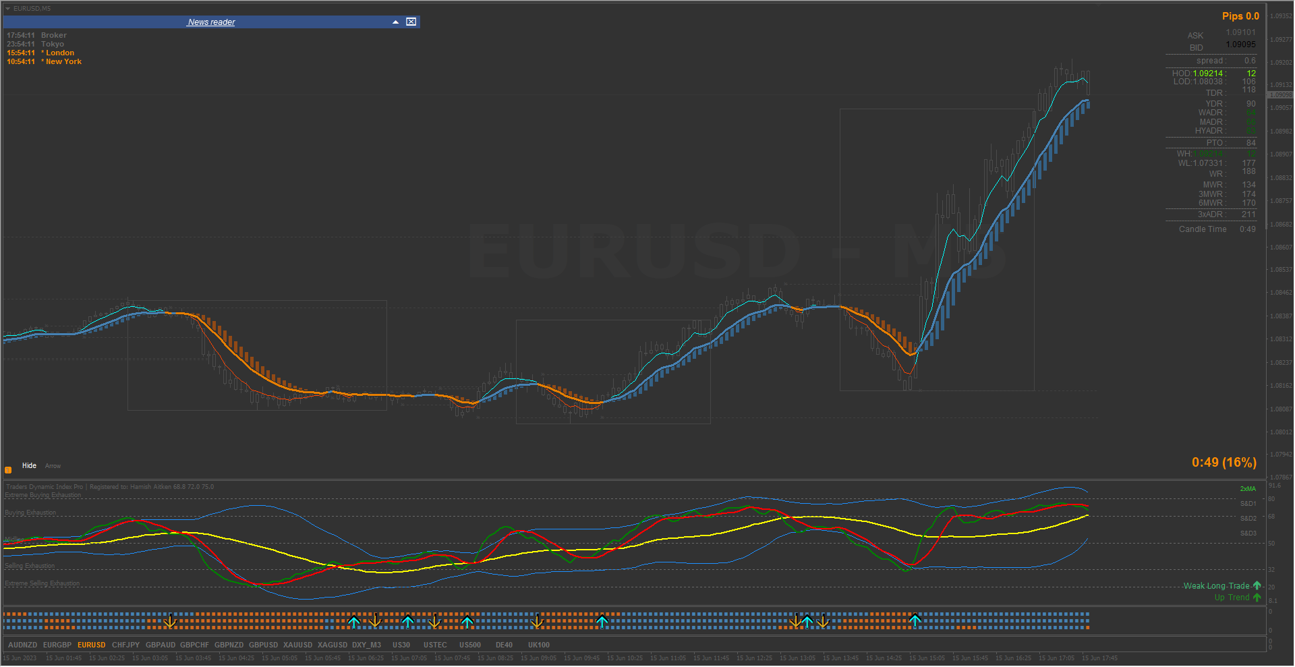1295x667 pixels.
Task: Switch chart to US30
Action: [x=401, y=645]
